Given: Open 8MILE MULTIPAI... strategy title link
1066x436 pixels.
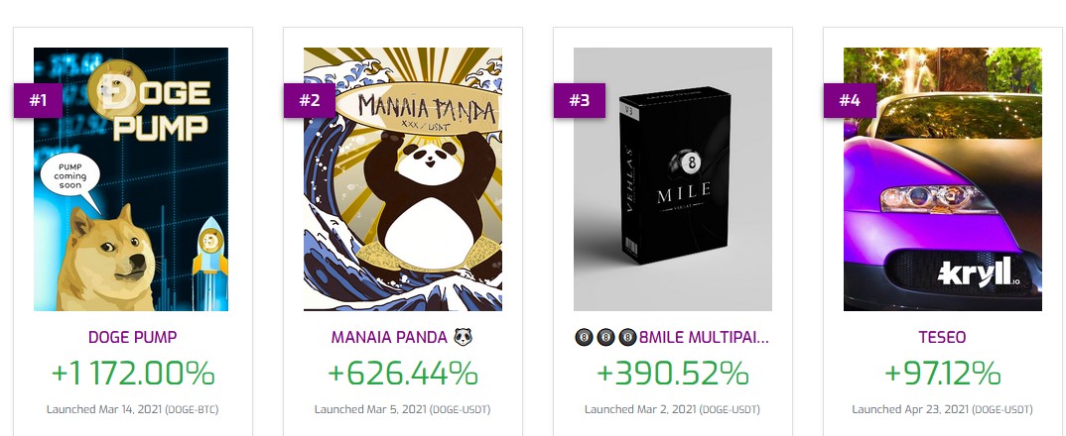Looking at the screenshot, I should click(x=705, y=337).
